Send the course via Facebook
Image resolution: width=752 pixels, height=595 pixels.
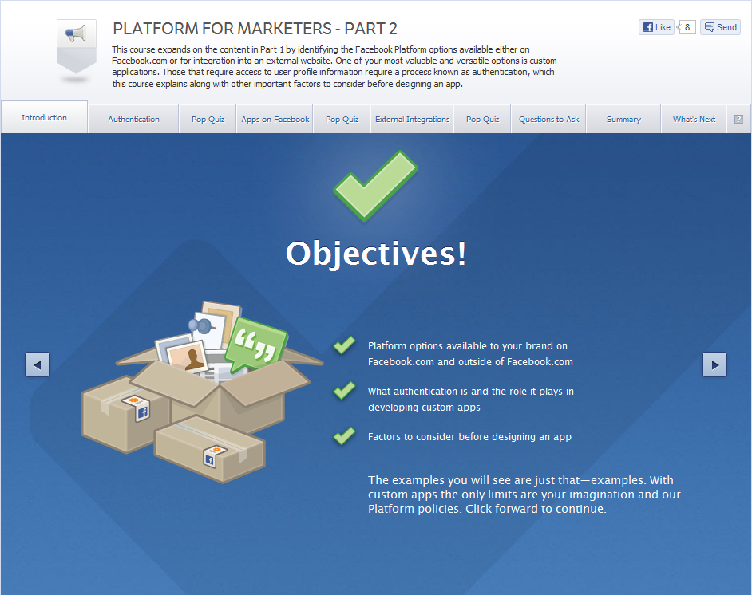[x=720, y=27]
